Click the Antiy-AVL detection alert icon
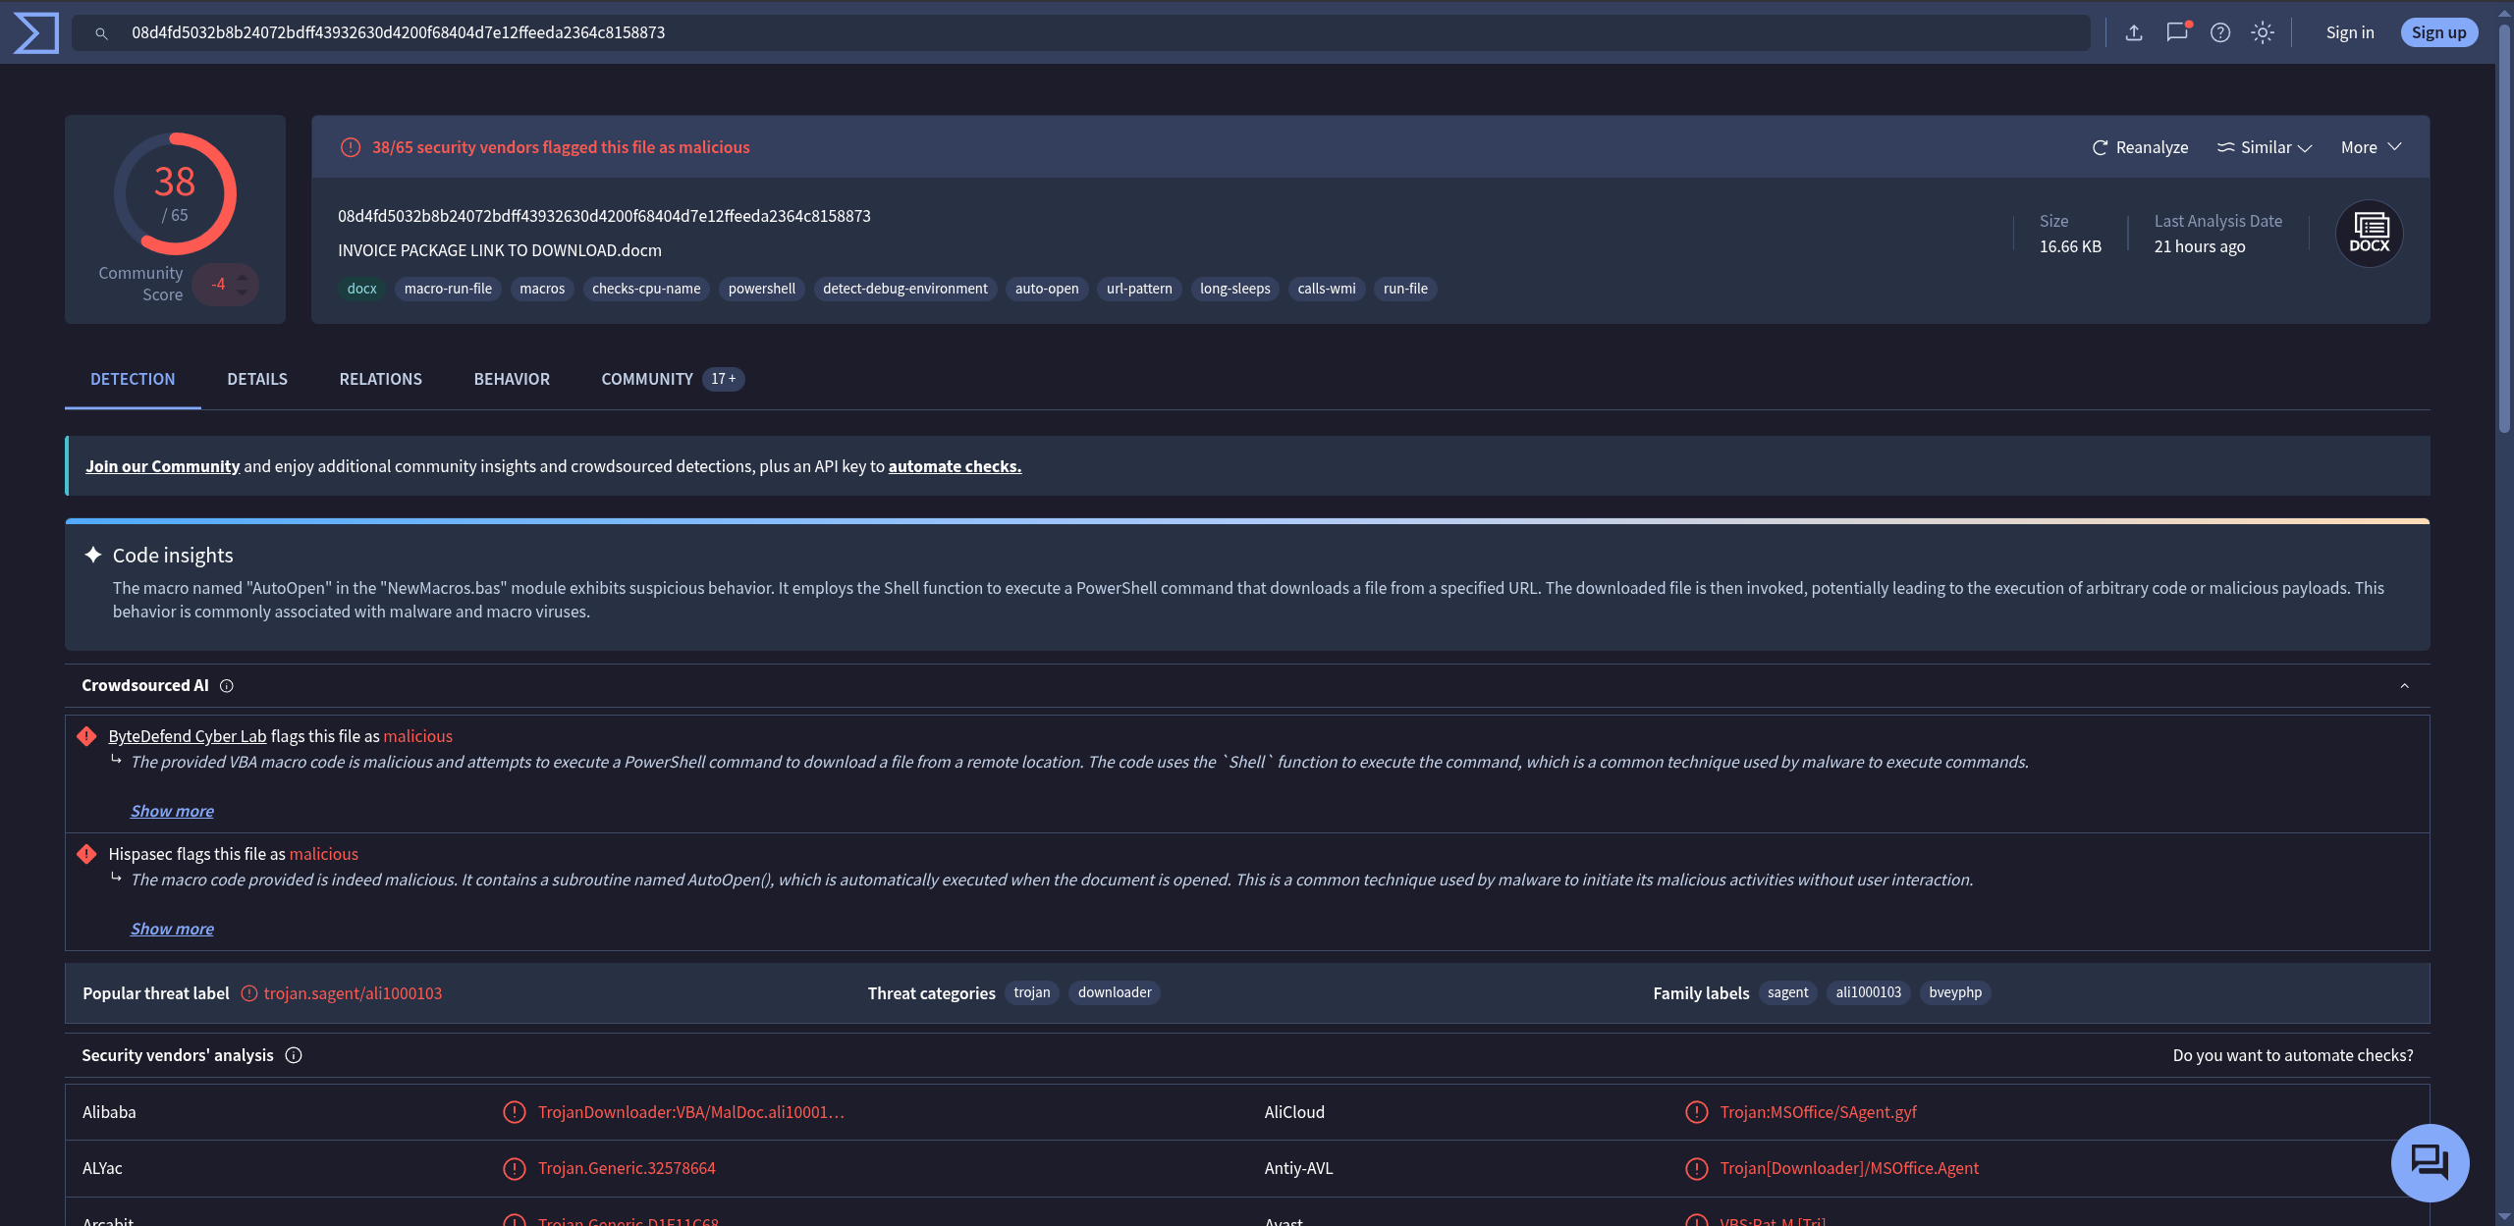The width and height of the screenshot is (2514, 1226). point(1697,1168)
